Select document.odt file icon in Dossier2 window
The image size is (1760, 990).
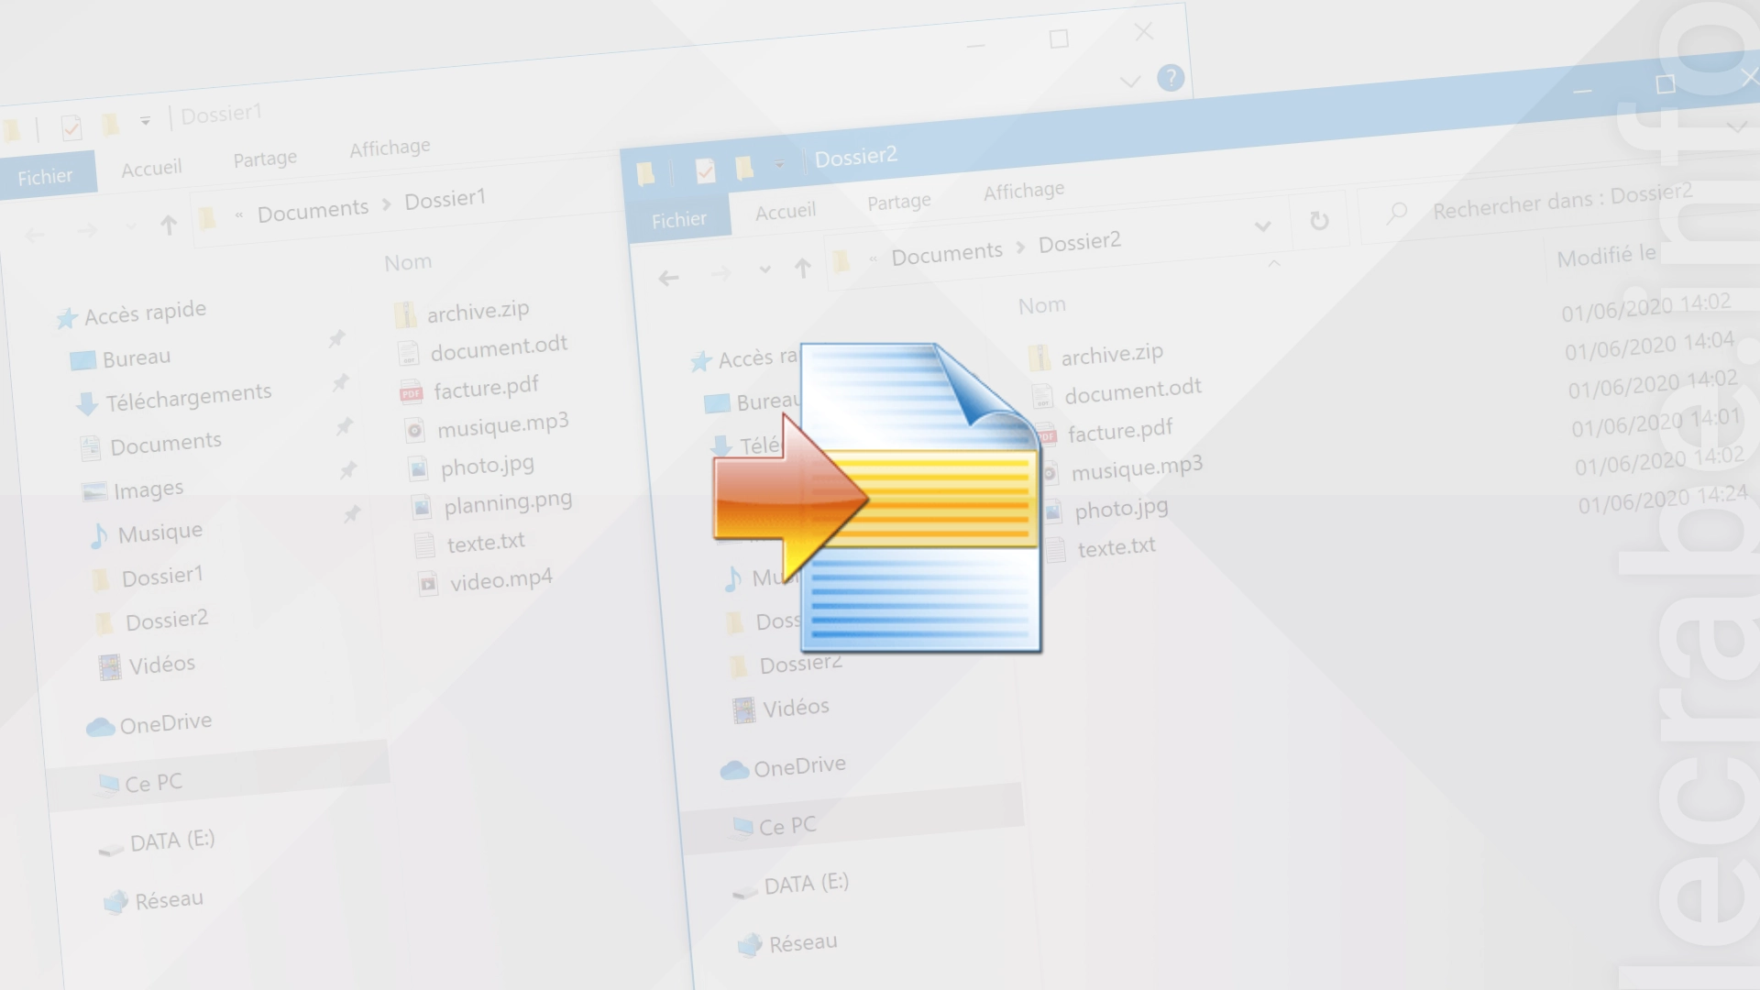[1042, 396]
